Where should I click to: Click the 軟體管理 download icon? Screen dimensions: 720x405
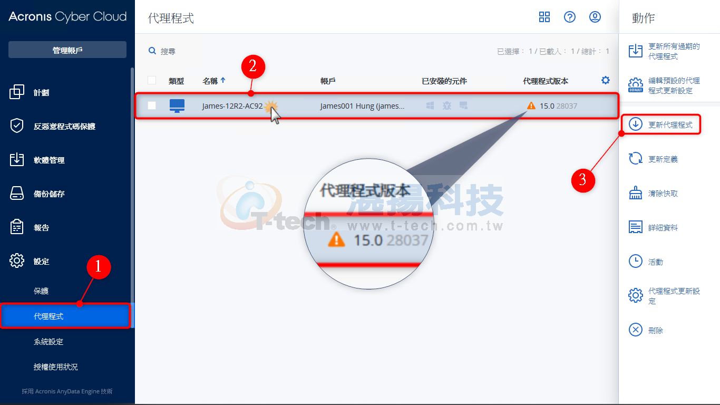[17, 160]
